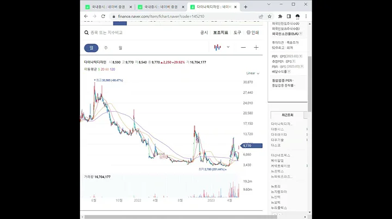Select the 주 (weekly) period toggle
The width and height of the screenshot is (392, 219).
tap(106, 48)
